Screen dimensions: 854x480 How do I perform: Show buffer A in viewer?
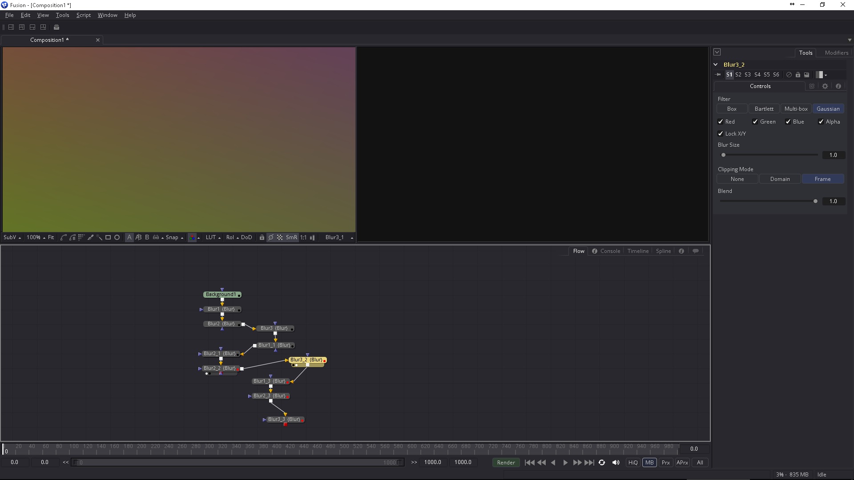[x=129, y=237]
